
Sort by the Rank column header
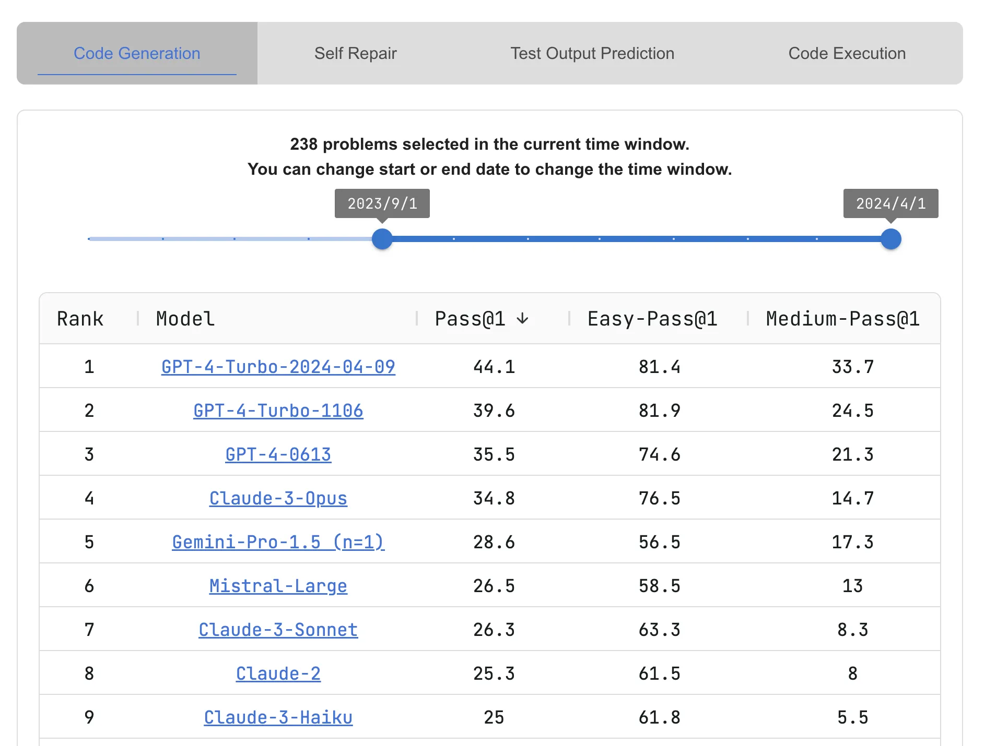click(80, 319)
